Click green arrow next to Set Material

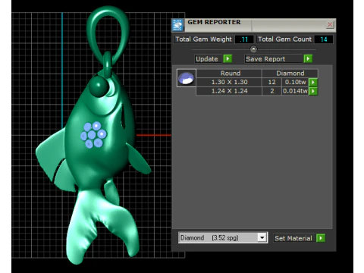(x=321, y=238)
